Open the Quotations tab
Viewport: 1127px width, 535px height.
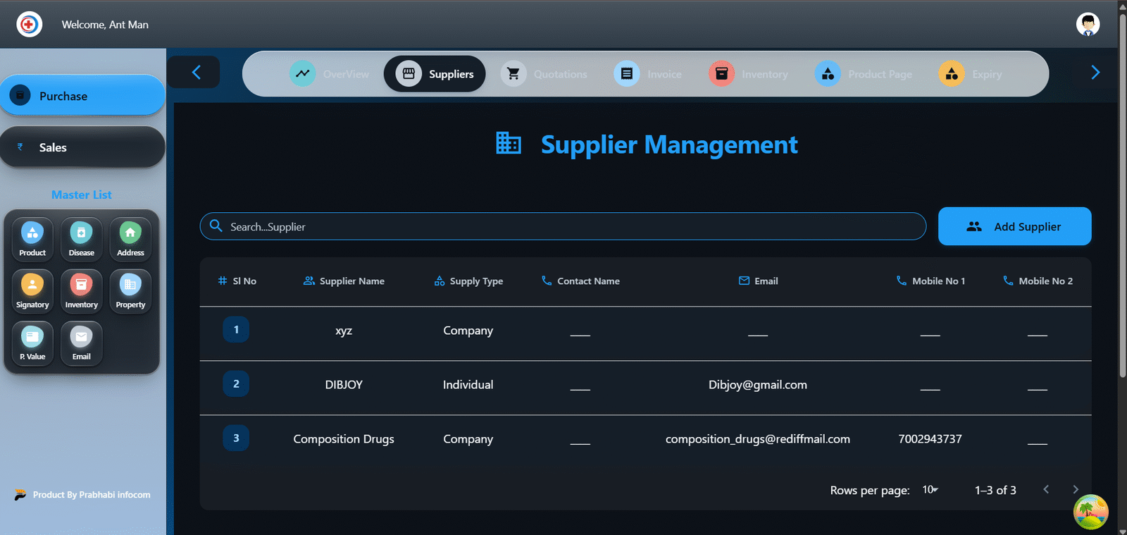(x=544, y=74)
